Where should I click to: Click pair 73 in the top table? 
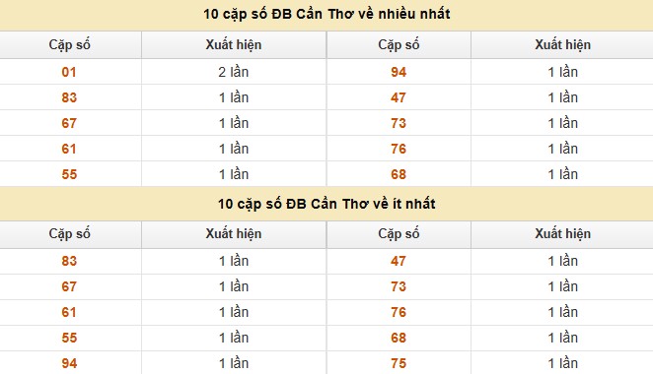399,123
